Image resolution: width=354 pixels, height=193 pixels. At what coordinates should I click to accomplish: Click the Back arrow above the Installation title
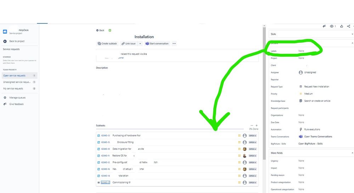pos(97,30)
